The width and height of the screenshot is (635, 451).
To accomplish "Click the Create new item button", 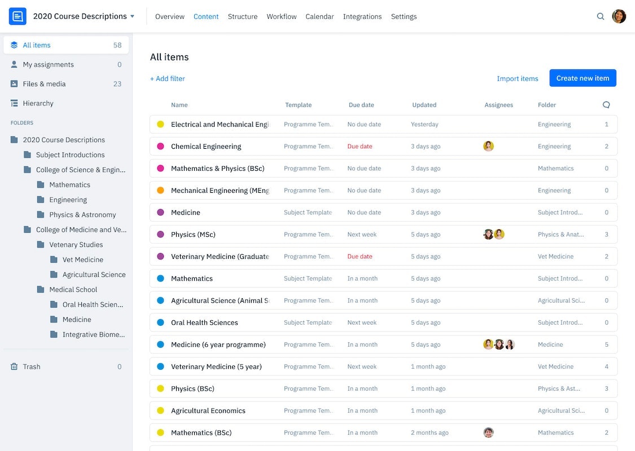I will coord(583,78).
